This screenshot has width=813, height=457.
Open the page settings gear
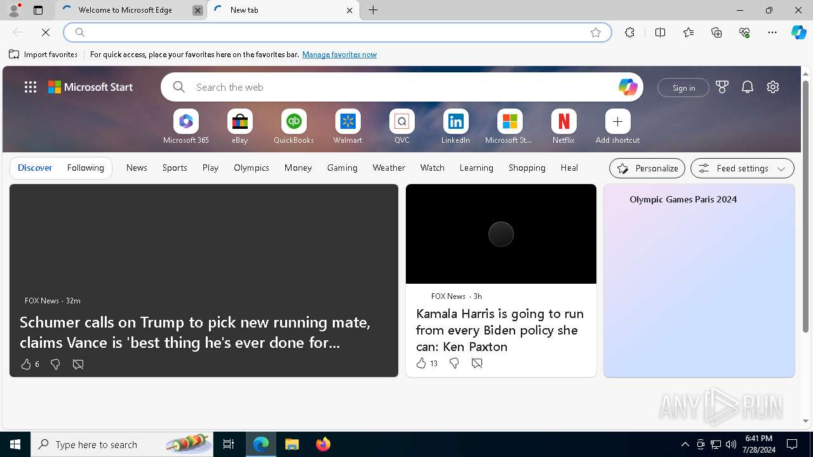point(773,87)
